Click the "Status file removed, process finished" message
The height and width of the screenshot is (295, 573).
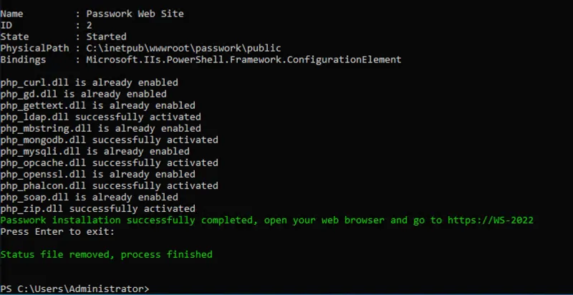point(106,254)
